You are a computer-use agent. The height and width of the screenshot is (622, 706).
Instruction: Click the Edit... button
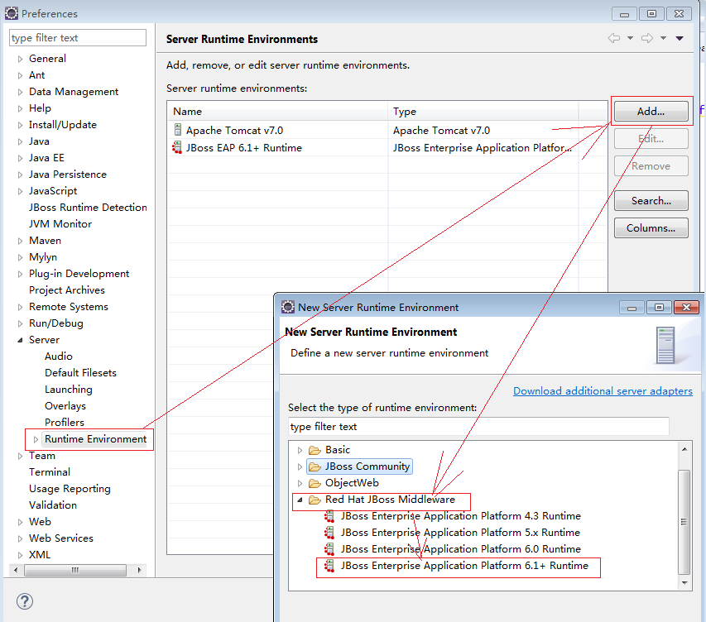tap(651, 139)
